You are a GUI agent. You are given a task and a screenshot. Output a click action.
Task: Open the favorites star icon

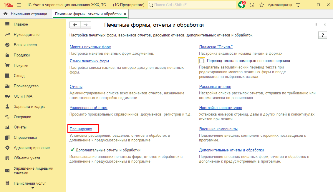tap(262, 5)
